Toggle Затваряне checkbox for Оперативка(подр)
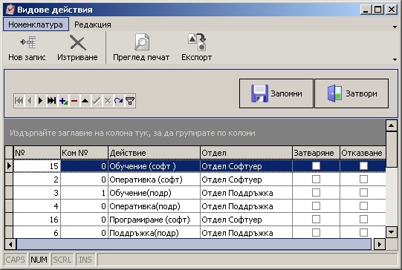This screenshot has width=402, height=270. [x=316, y=205]
